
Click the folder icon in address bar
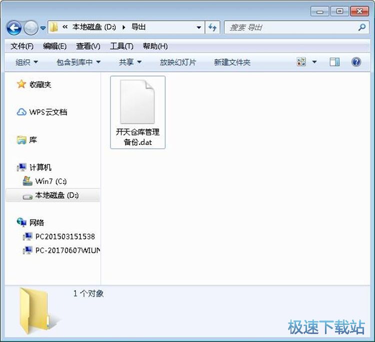(x=54, y=27)
